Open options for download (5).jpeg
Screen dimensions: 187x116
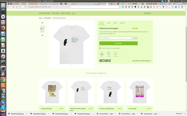pyautogui.click(x=49, y=114)
